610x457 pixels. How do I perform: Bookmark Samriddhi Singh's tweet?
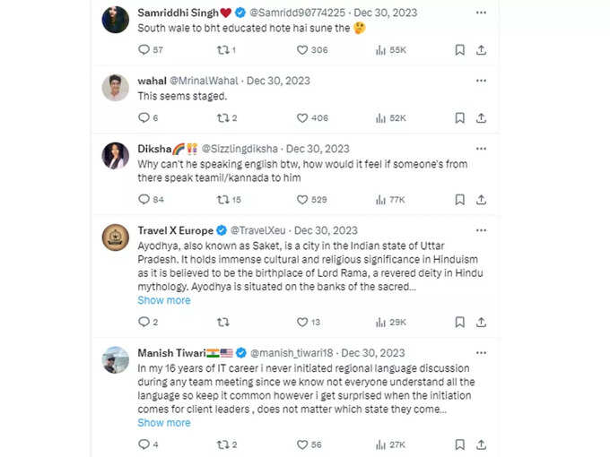(460, 50)
